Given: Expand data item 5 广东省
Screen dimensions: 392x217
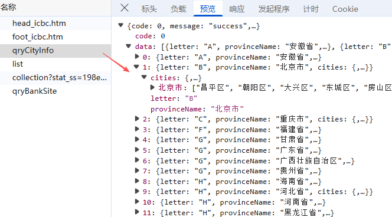Looking at the screenshot, I should (x=137, y=150).
